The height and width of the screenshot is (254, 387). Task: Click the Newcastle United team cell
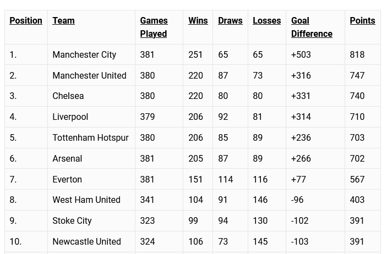[86, 241]
